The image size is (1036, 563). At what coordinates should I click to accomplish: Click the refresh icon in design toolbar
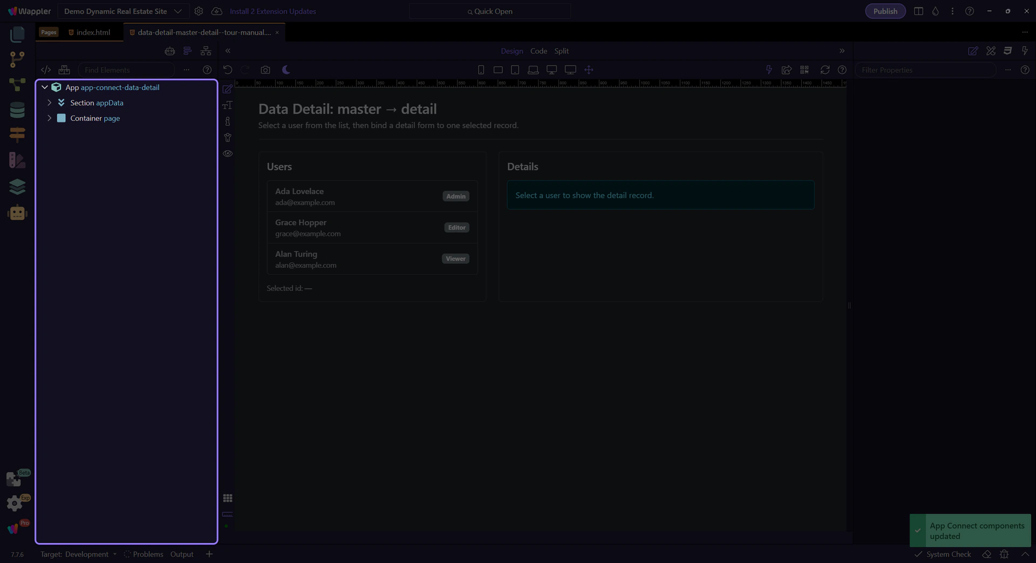click(824, 70)
